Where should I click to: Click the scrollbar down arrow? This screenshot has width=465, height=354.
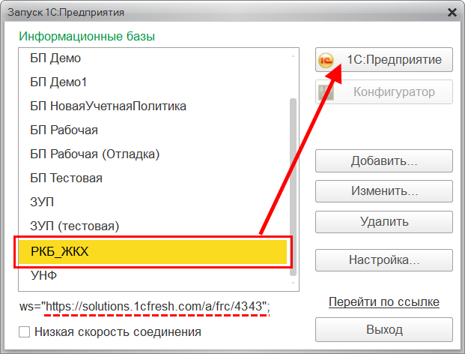click(x=293, y=283)
